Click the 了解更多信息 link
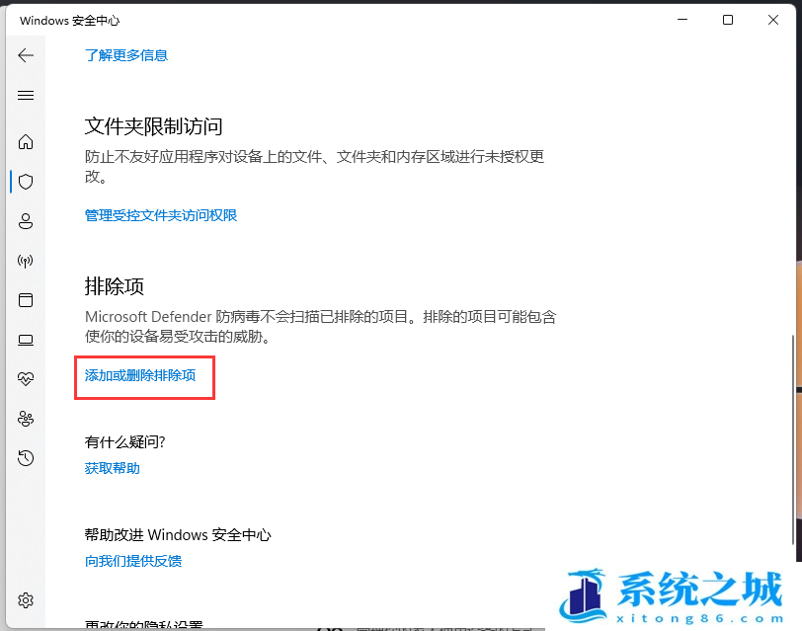802x631 pixels. (x=126, y=55)
